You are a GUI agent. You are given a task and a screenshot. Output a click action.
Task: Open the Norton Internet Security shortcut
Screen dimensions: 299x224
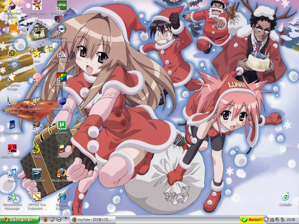[12, 57]
